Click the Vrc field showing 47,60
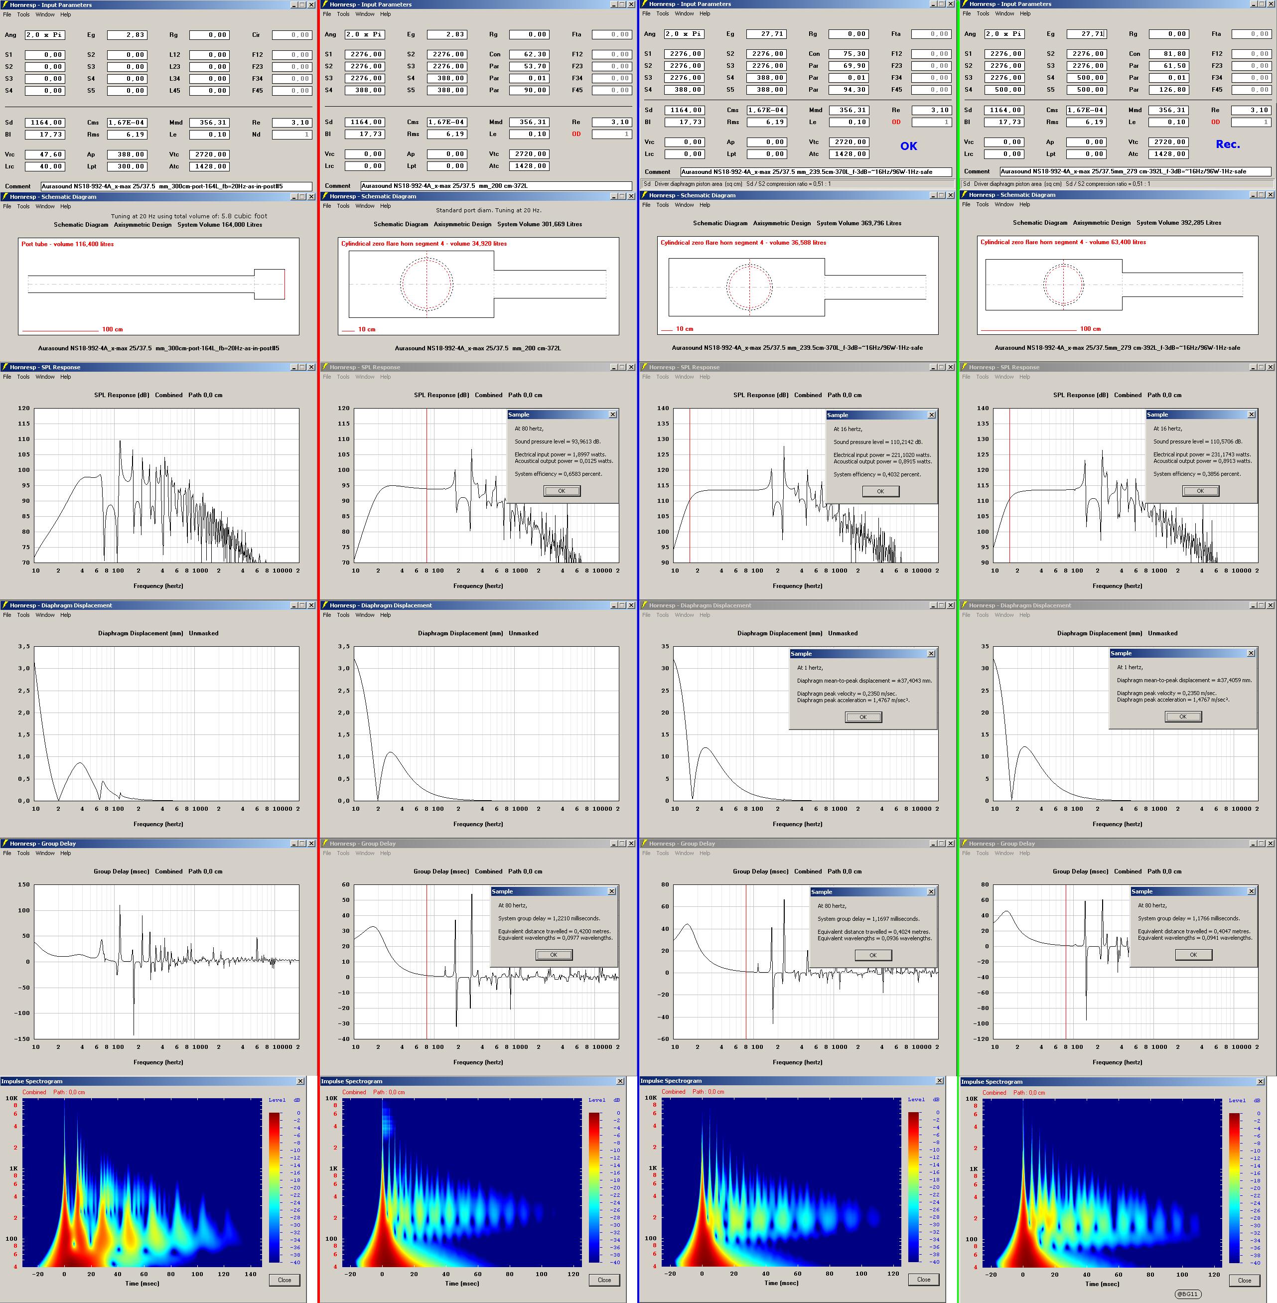This screenshot has width=1277, height=1303. pyautogui.click(x=45, y=154)
